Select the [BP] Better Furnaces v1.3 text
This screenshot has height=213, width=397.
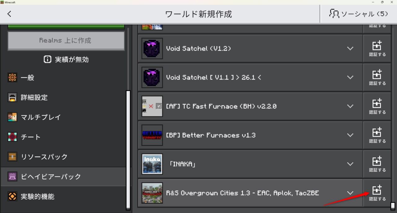(x=211, y=135)
